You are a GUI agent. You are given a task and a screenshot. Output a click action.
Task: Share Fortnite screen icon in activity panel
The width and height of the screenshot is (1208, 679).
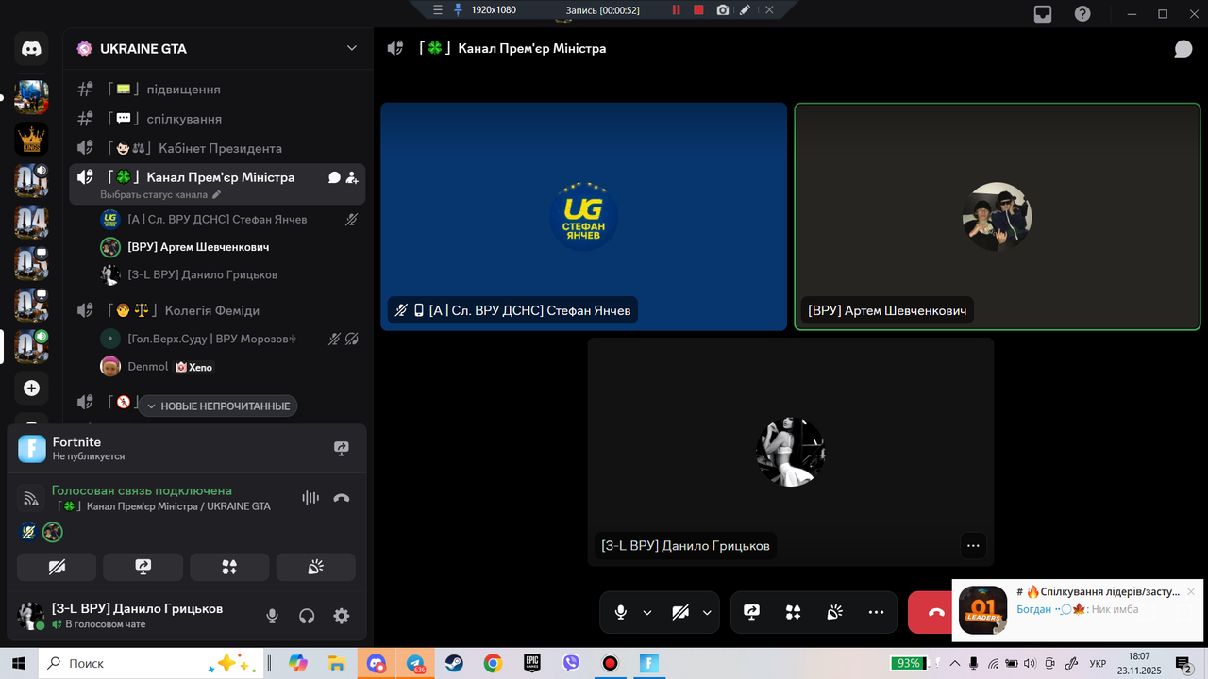[x=342, y=449]
